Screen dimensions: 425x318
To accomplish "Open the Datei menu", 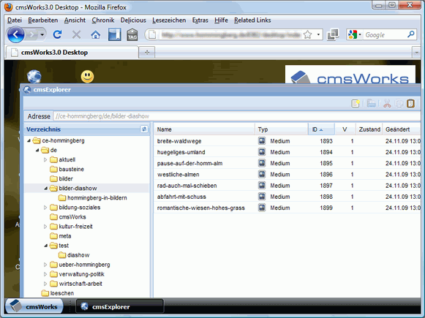I will pyautogui.click(x=15, y=20).
